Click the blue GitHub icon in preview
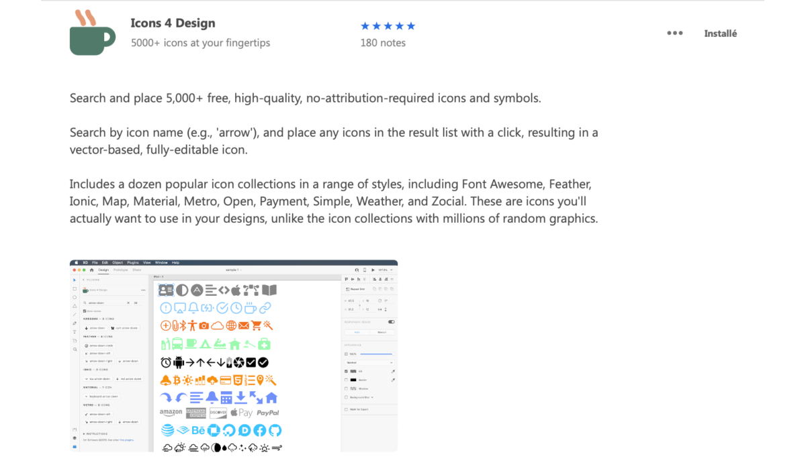The width and height of the screenshot is (806, 473). point(275,430)
